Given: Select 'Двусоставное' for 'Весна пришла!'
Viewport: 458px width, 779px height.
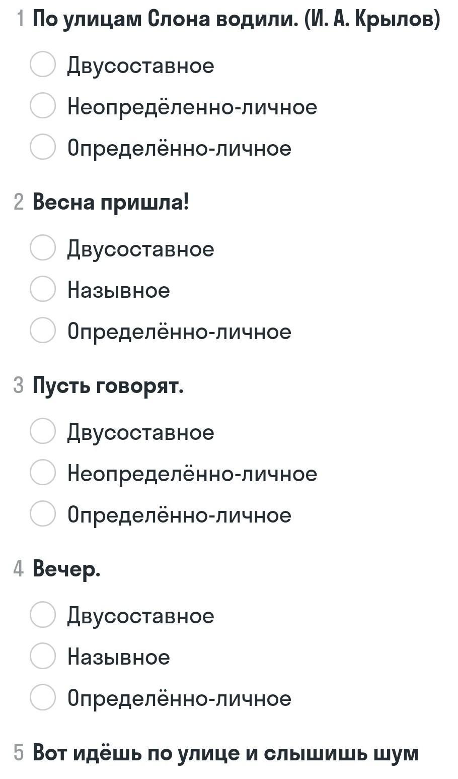Looking at the screenshot, I should [x=42, y=248].
